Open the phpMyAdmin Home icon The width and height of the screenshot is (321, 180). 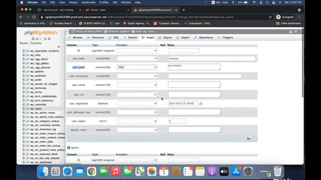pos(33,38)
